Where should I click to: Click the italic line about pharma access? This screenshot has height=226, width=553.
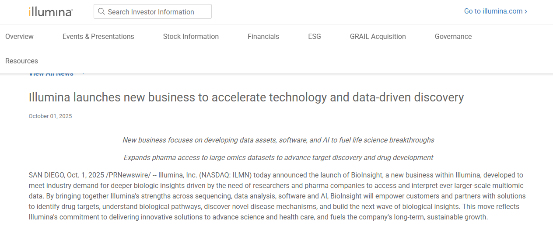tap(278, 157)
